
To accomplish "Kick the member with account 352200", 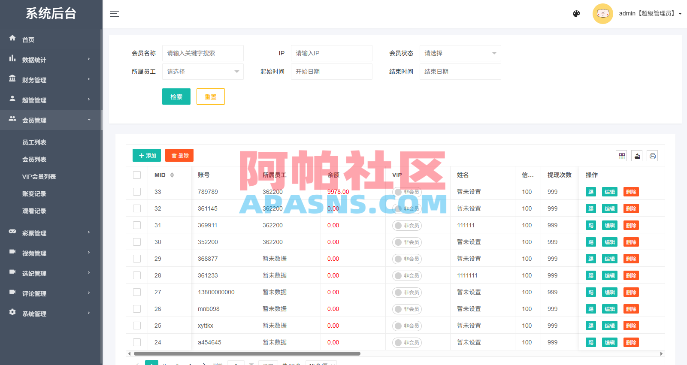I will 591,242.
